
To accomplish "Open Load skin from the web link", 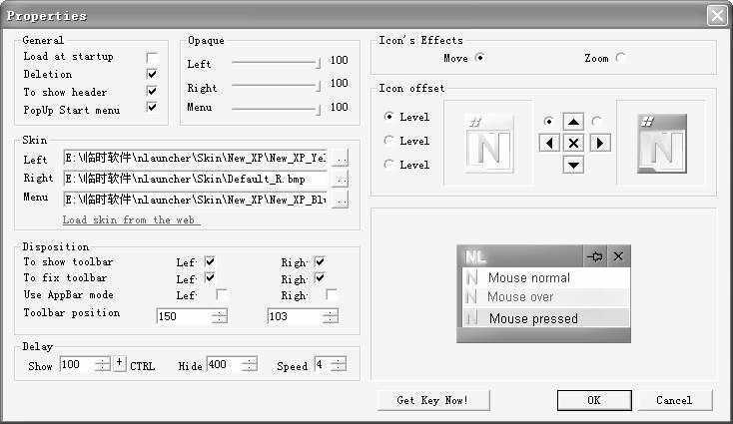I will [x=130, y=219].
